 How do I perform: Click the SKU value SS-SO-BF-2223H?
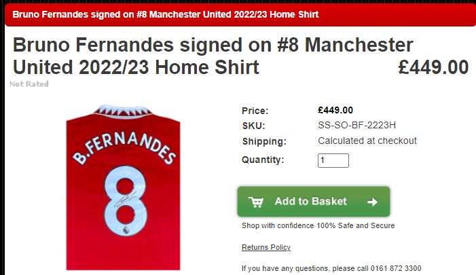tap(356, 125)
